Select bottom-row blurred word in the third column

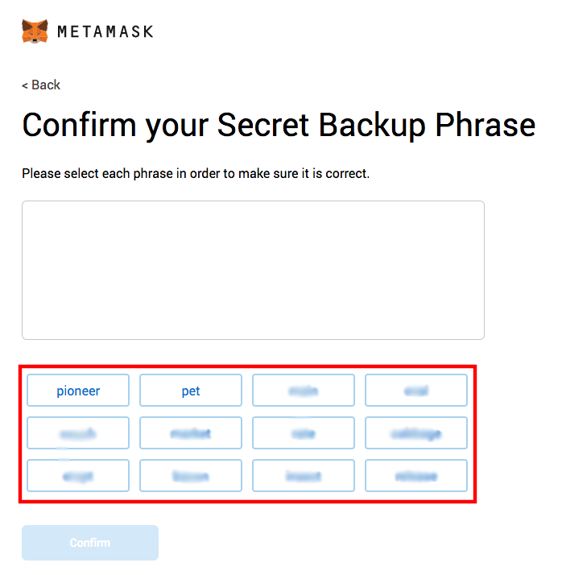click(x=304, y=476)
